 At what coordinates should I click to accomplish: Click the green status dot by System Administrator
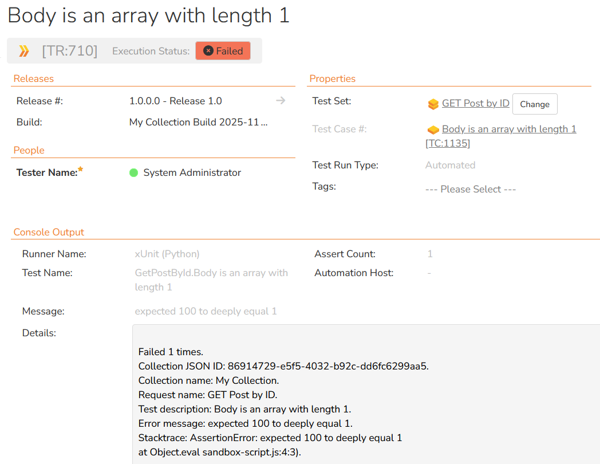coord(134,172)
